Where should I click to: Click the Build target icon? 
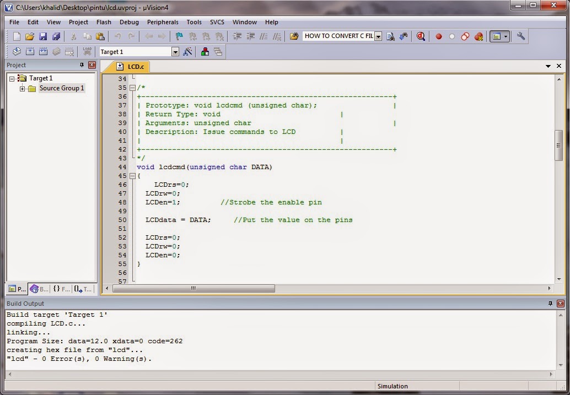pos(30,52)
